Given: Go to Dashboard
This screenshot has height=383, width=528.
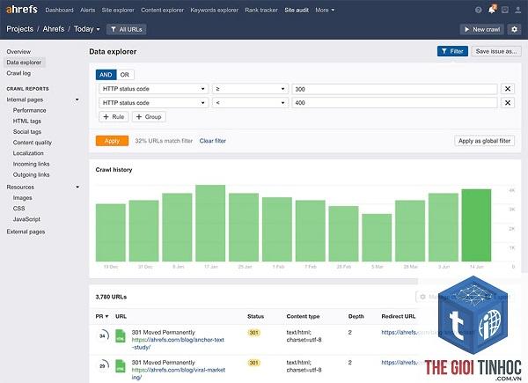Looking at the screenshot, I should (x=59, y=10).
